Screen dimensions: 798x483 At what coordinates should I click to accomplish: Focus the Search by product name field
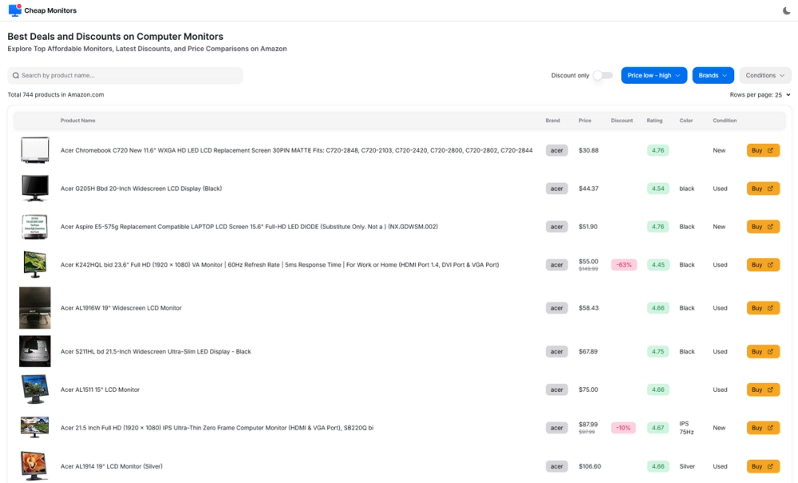click(125, 75)
